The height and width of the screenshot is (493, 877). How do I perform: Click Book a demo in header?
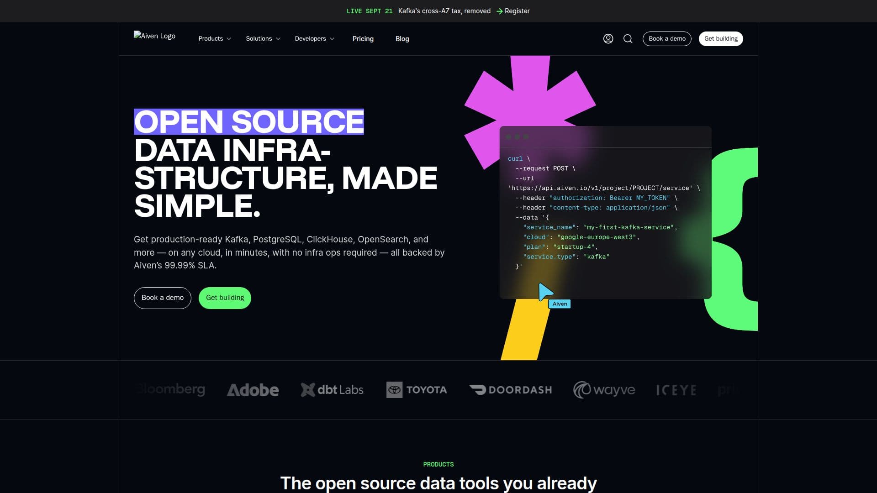[667, 39]
